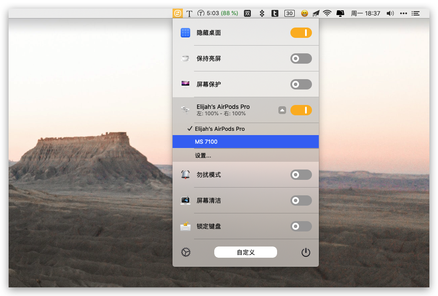Turn on the 勿扰模式 switch
Image resolution: width=438 pixels, height=296 pixels.
(x=301, y=175)
